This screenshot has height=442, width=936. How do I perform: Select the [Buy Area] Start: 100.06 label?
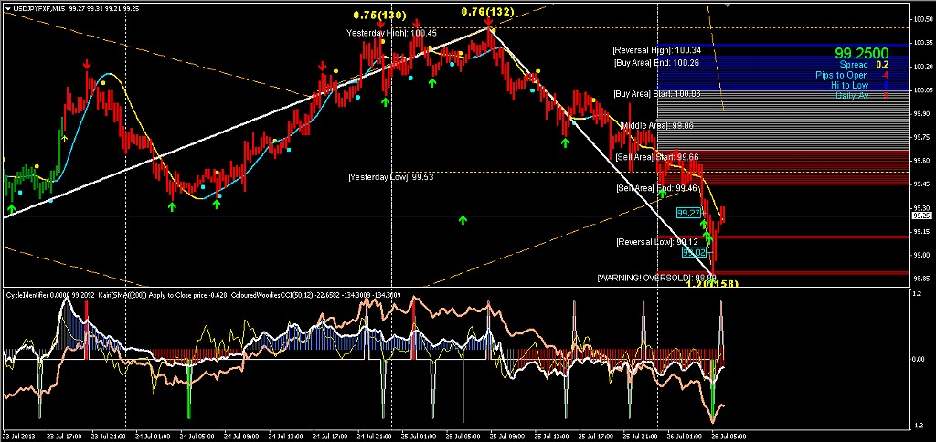pyautogui.click(x=657, y=94)
